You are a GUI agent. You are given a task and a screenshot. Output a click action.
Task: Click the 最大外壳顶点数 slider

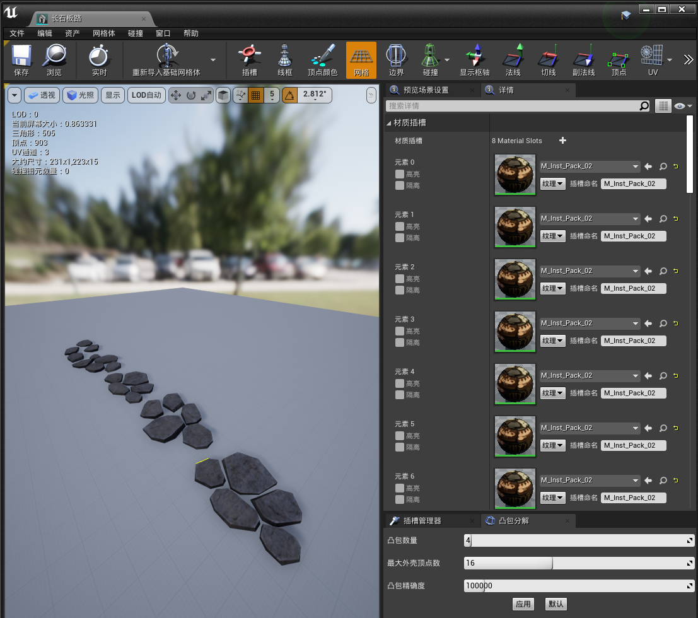click(578, 563)
